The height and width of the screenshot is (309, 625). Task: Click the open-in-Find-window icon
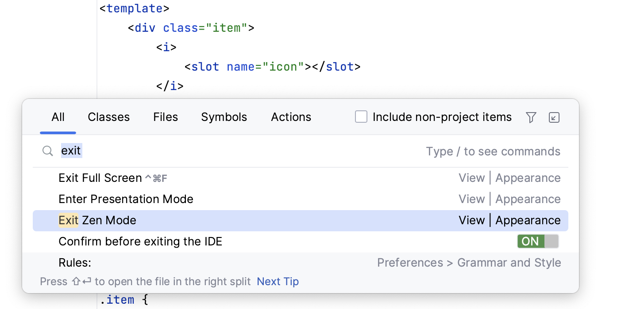(x=554, y=117)
